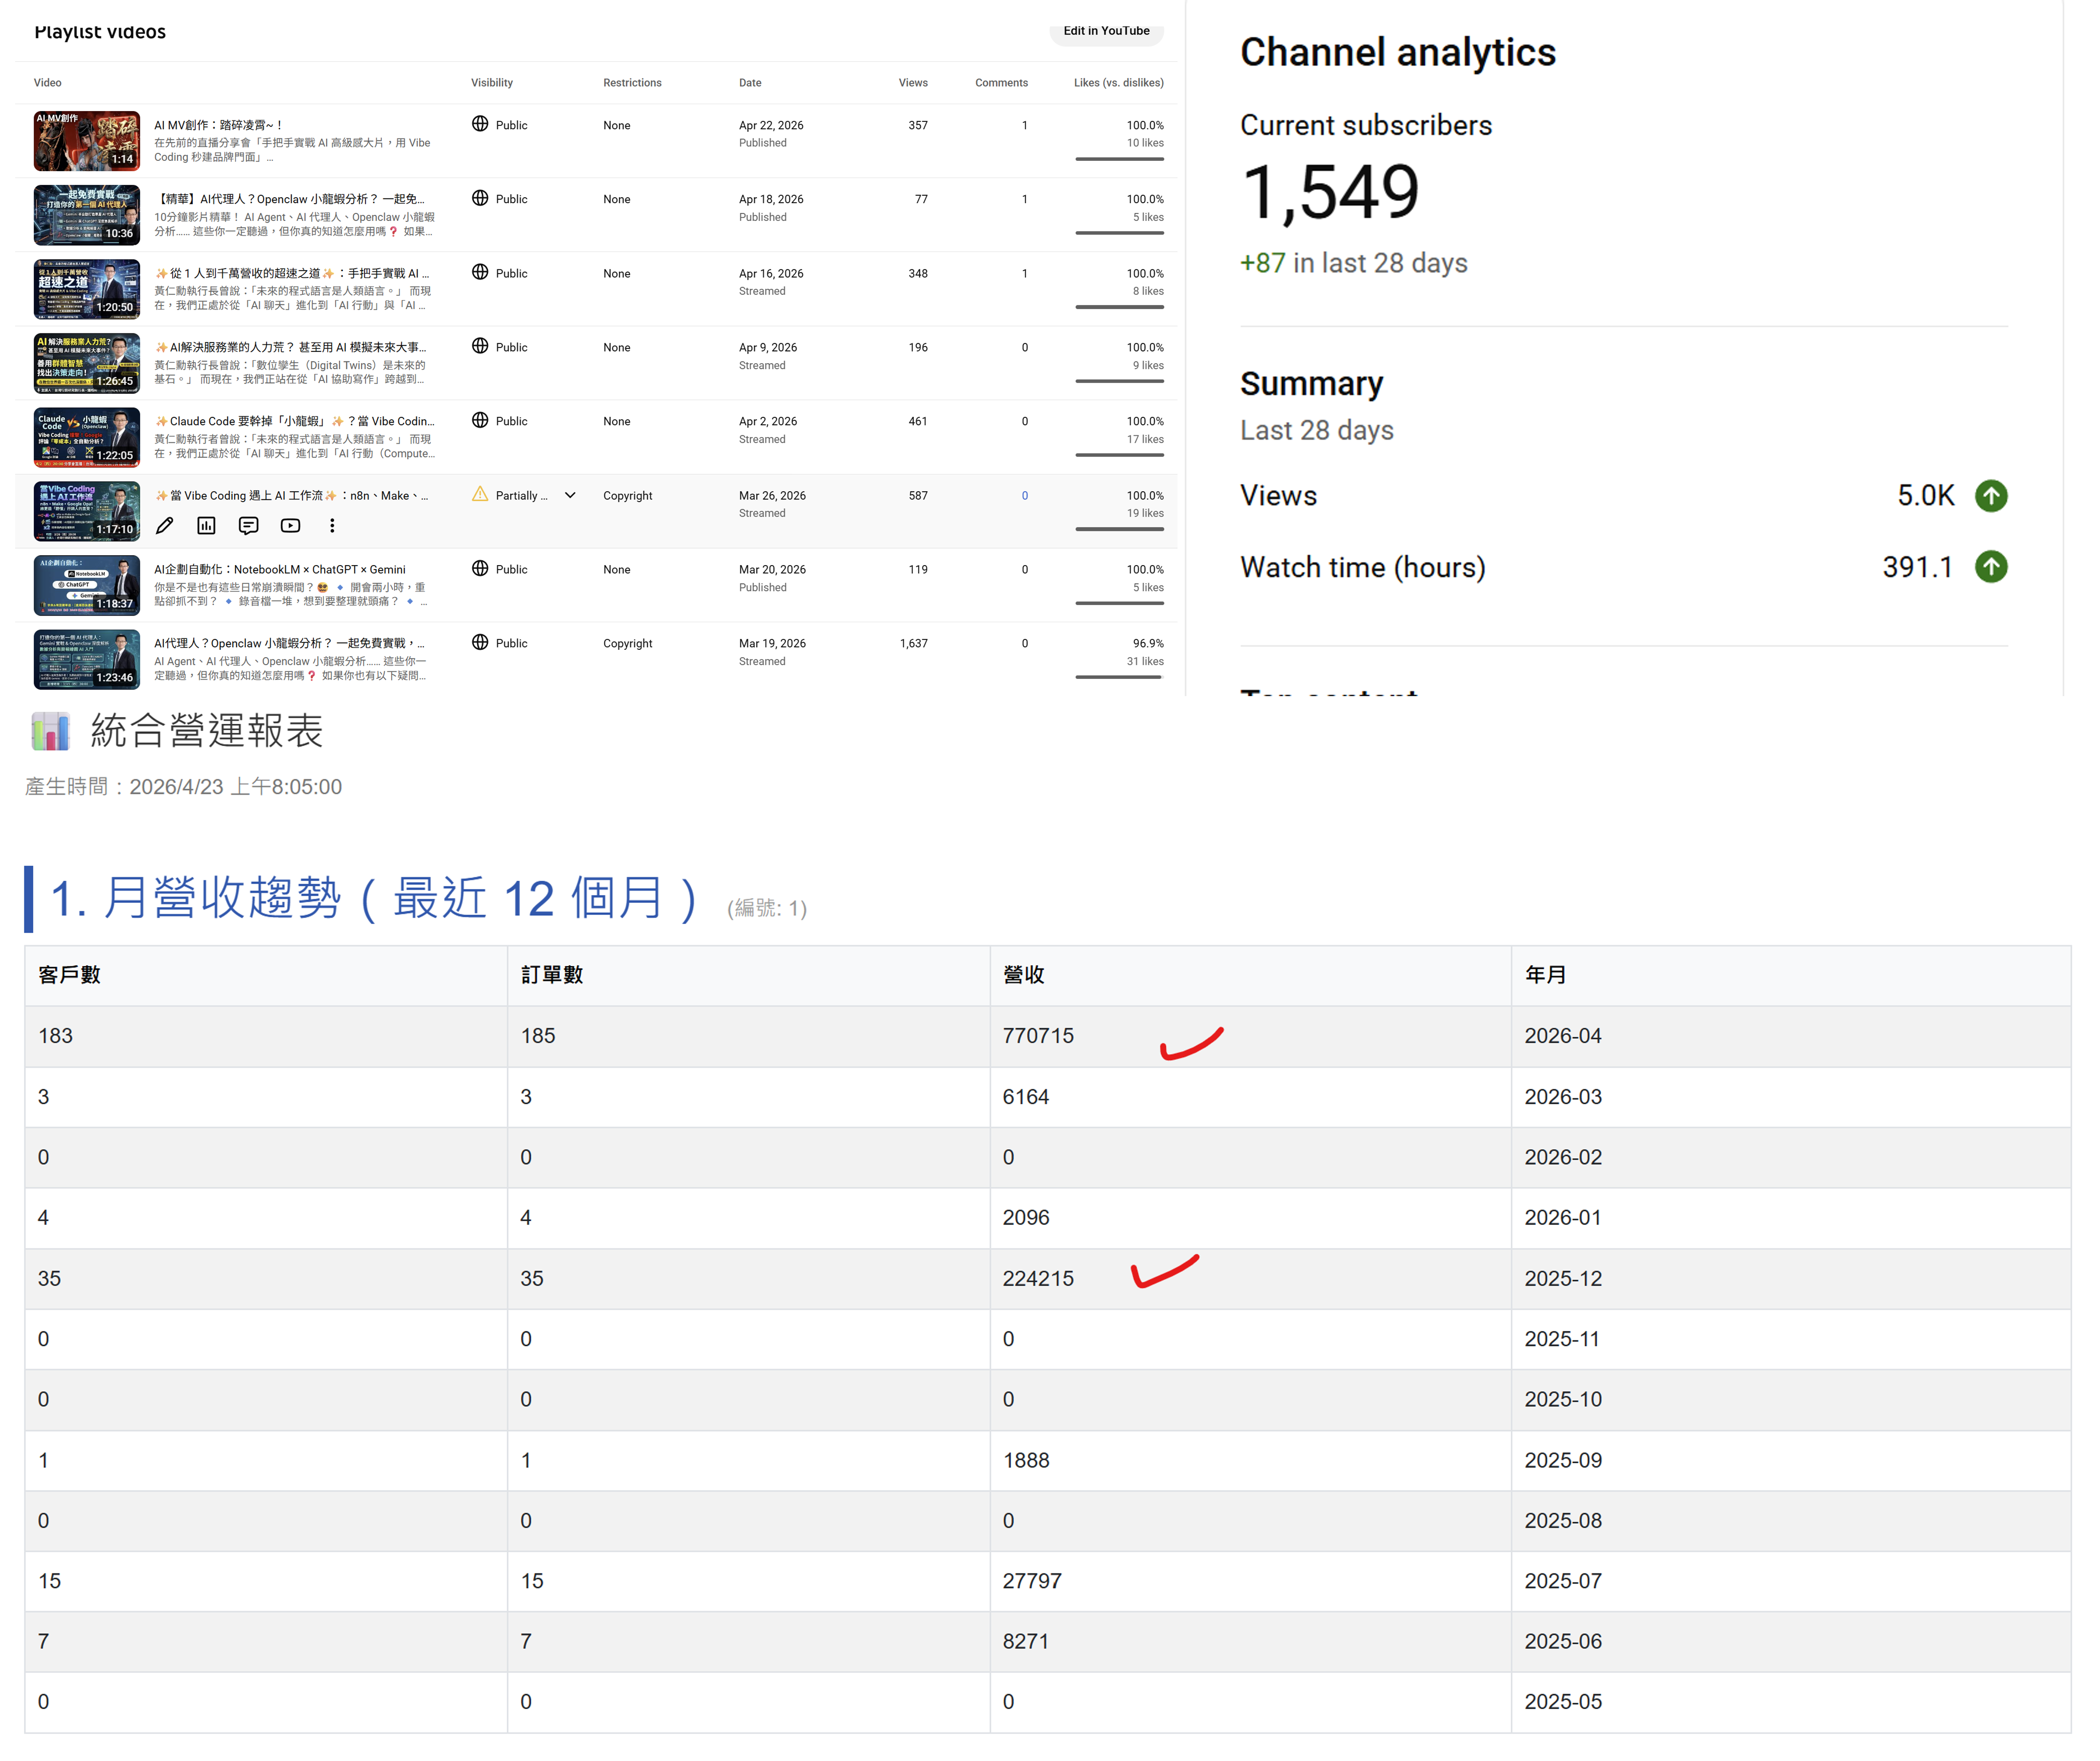The width and height of the screenshot is (2100, 1761).
Task: Click the Views column header
Action: (914, 83)
